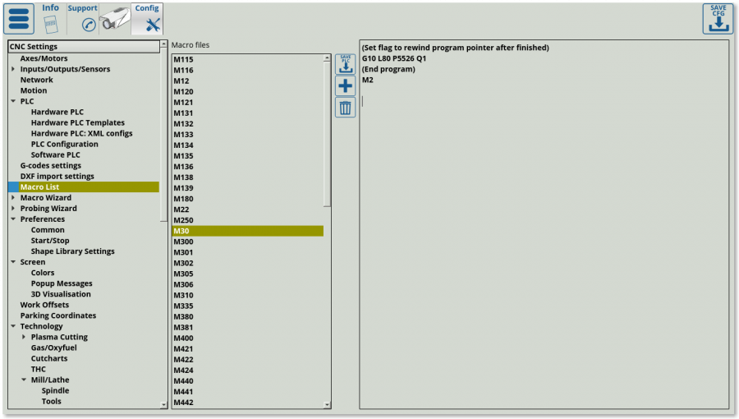Click the CNC Settings tree header
The image size is (739, 419).
[84, 46]
